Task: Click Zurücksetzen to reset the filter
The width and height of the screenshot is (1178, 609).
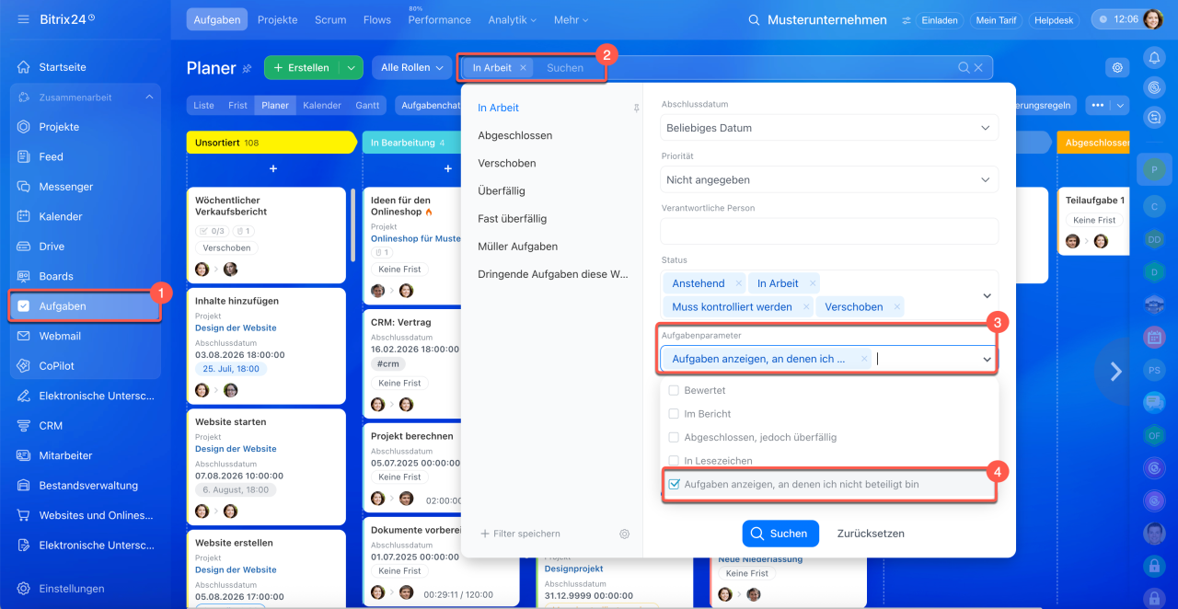Action: click(871, 534)
